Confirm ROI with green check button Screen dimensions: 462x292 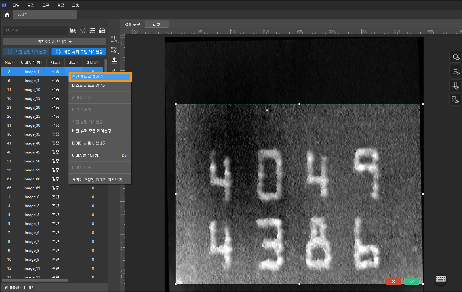click(411, 282)
